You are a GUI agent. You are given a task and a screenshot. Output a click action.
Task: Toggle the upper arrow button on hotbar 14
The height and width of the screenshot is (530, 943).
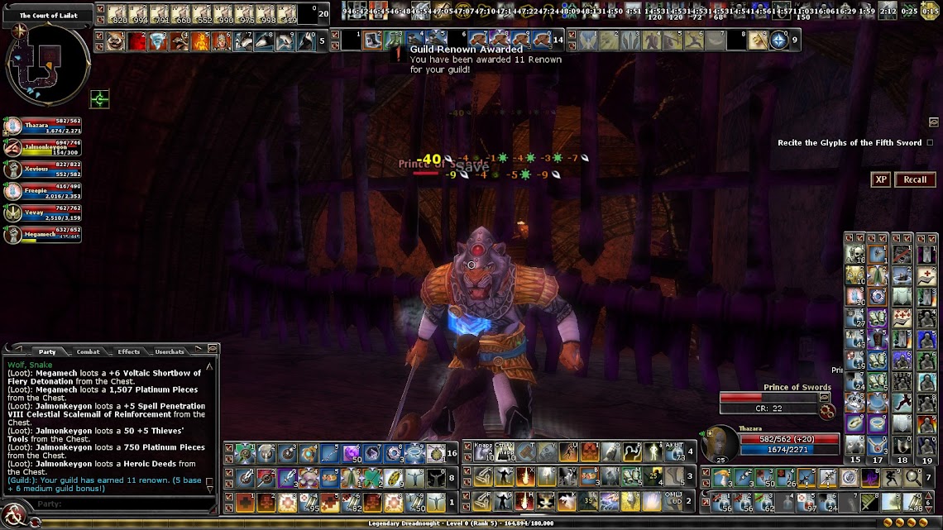[336, 35]
